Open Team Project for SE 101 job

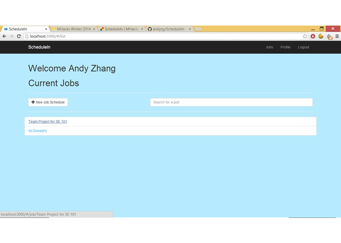click(48, 121)
